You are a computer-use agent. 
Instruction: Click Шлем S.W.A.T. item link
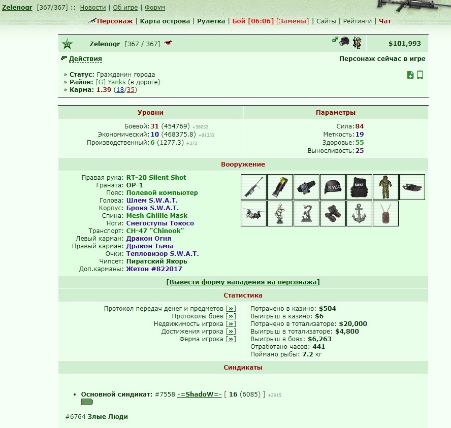click(152, 201)
